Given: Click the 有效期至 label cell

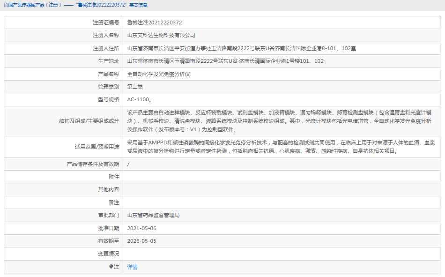Looking at the screenshot, I should pos(64,241).
